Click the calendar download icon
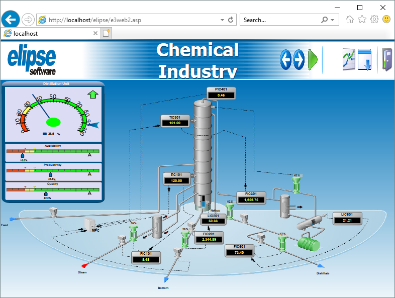The image size is (395, 298). pos(364,60)
